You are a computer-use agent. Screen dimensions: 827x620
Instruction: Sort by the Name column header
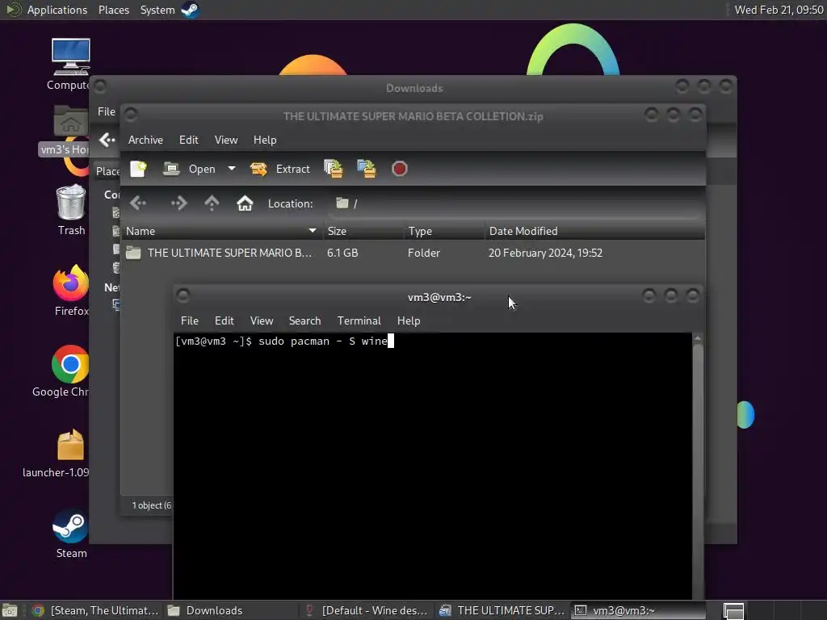(221, 231)
